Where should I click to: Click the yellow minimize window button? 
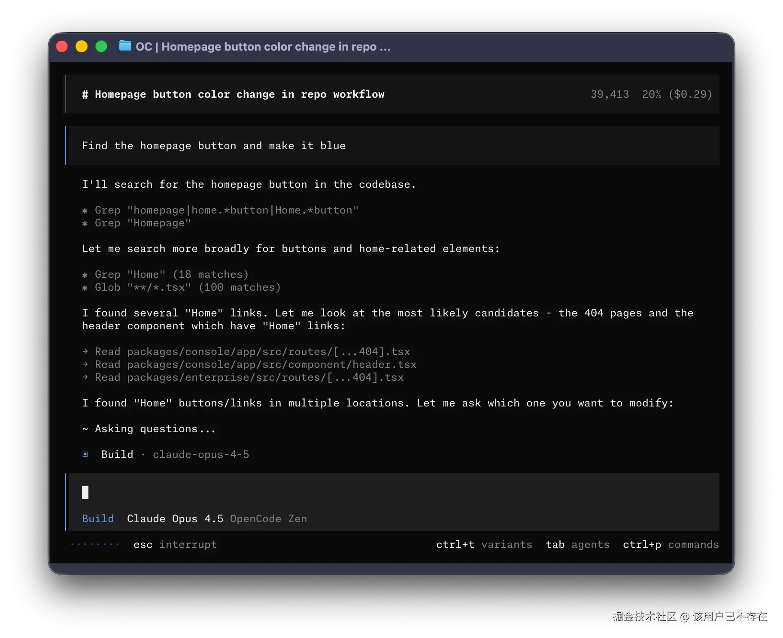pos(82,46)
